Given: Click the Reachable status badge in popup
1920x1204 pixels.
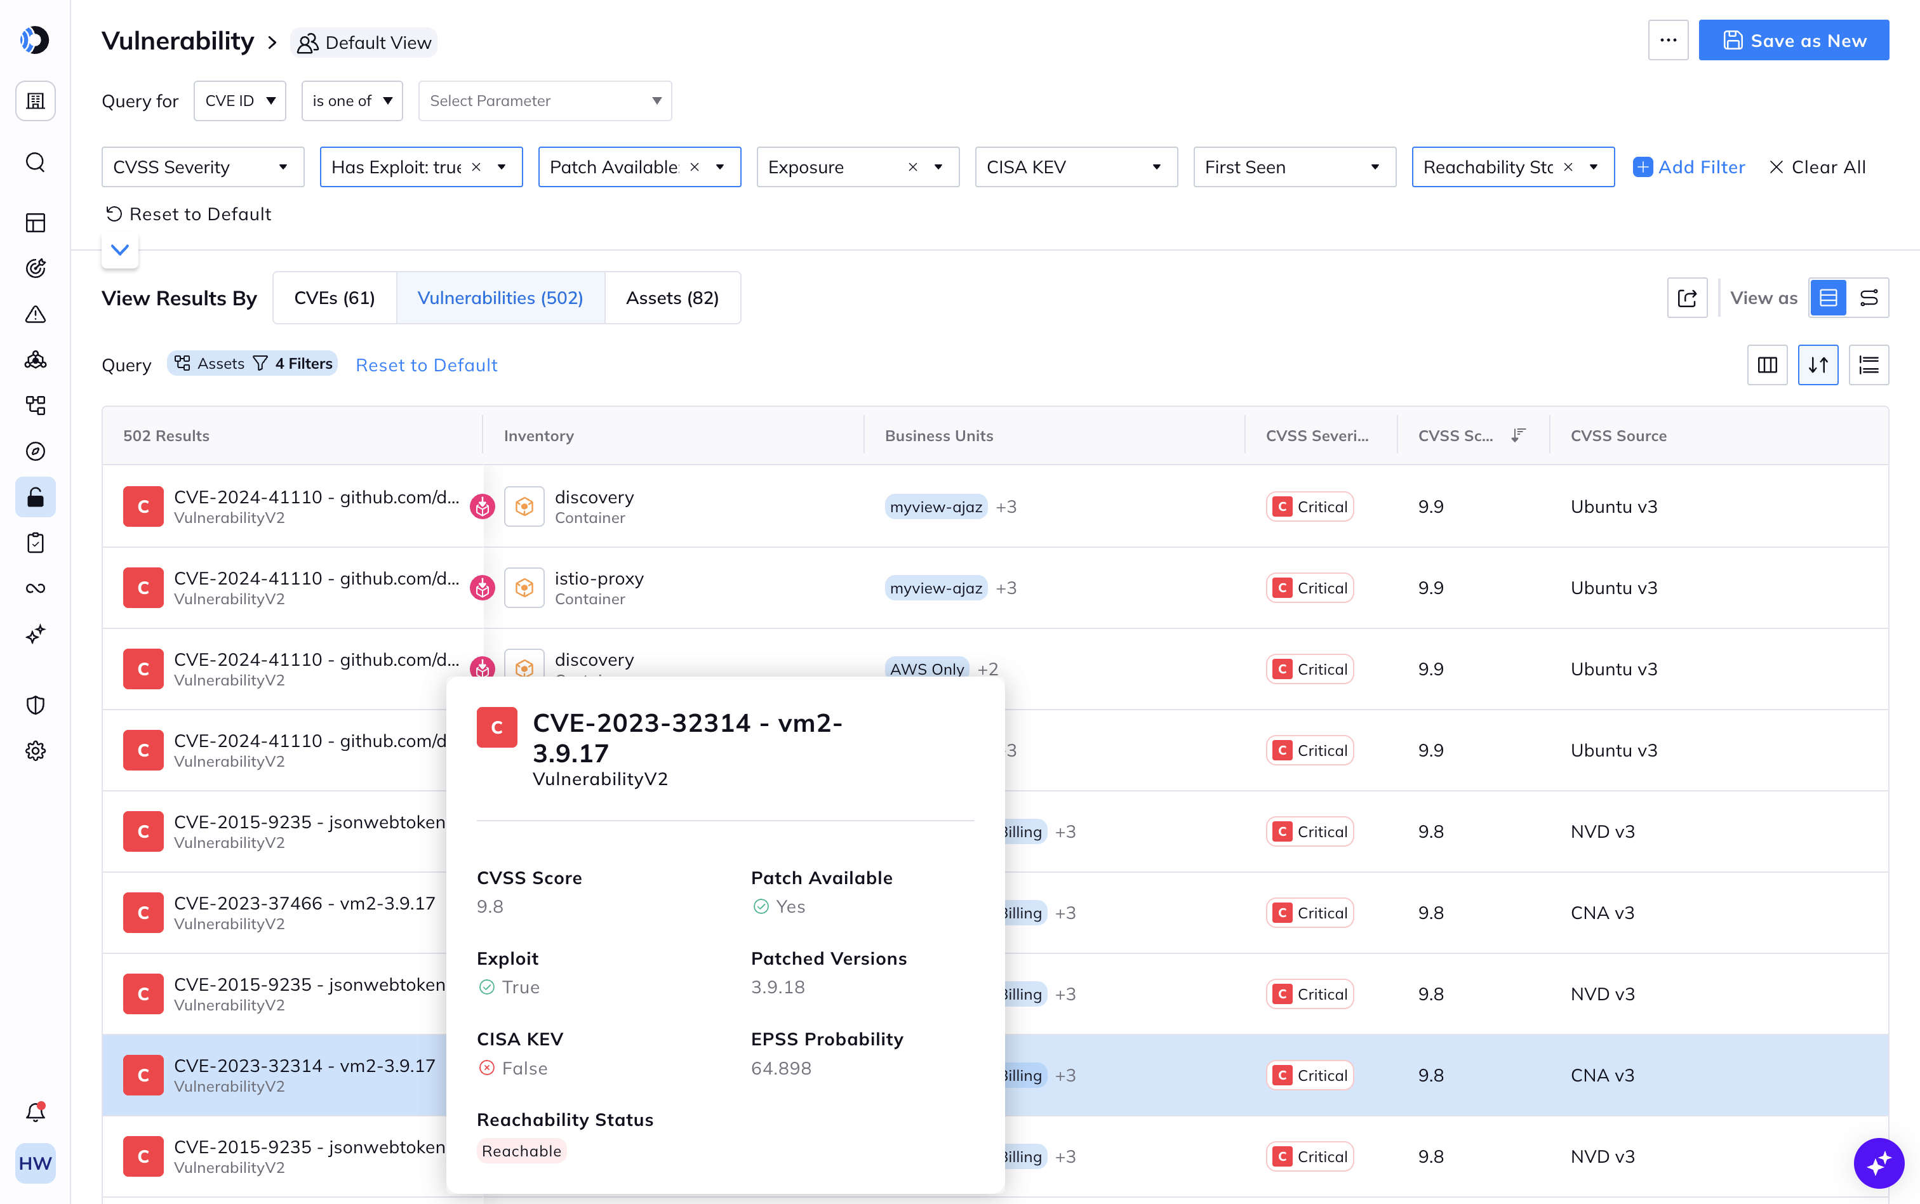Looking at the screenshot, I should coord(522,1151).
